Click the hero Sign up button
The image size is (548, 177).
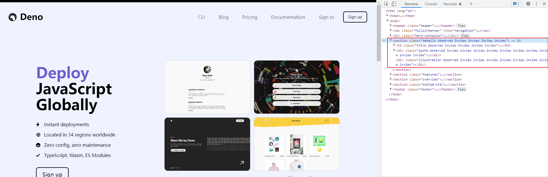point(52,173)
